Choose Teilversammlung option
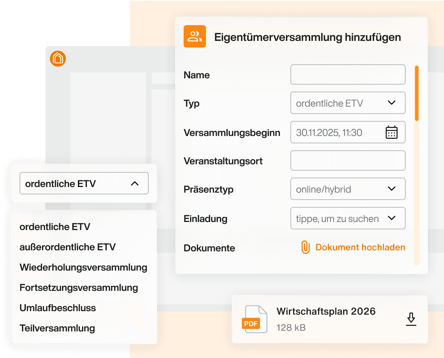 [x=57, y=328]
